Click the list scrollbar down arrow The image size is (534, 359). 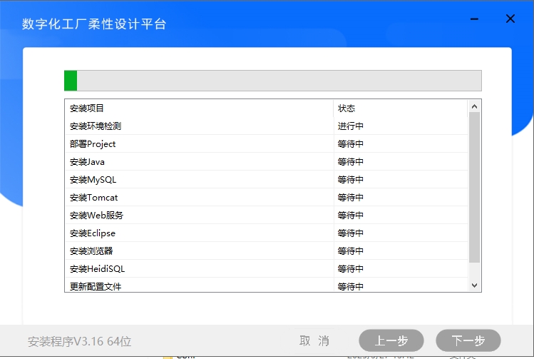(x=474, y=285)
